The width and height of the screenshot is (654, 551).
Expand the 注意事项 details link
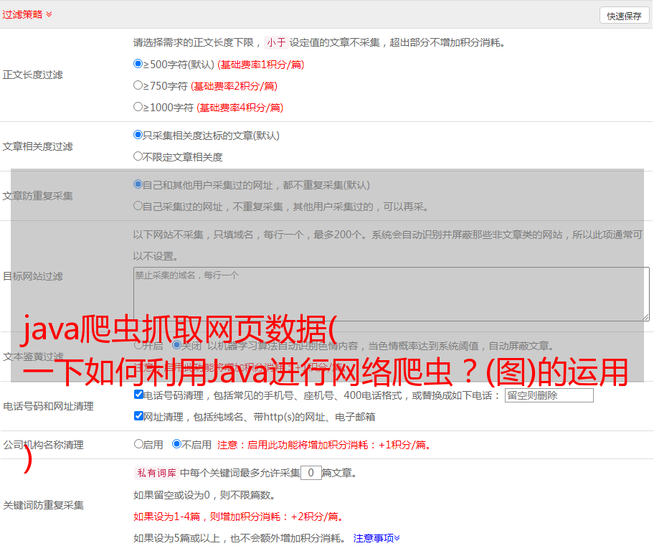click(376, 538)
